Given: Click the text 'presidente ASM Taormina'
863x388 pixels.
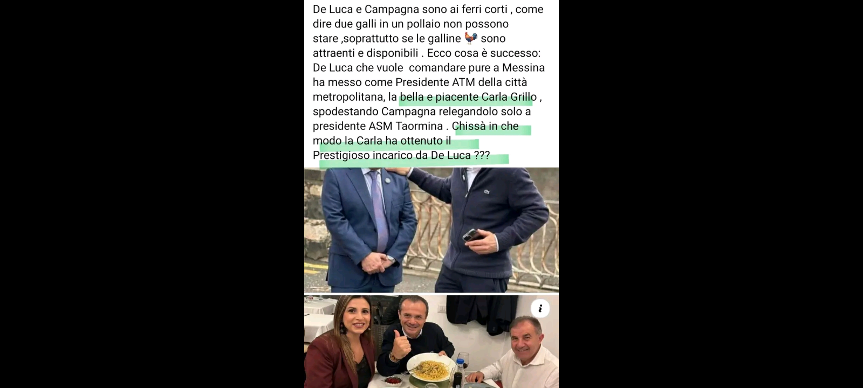Looking at the screenshot, I should click(378, 126).
